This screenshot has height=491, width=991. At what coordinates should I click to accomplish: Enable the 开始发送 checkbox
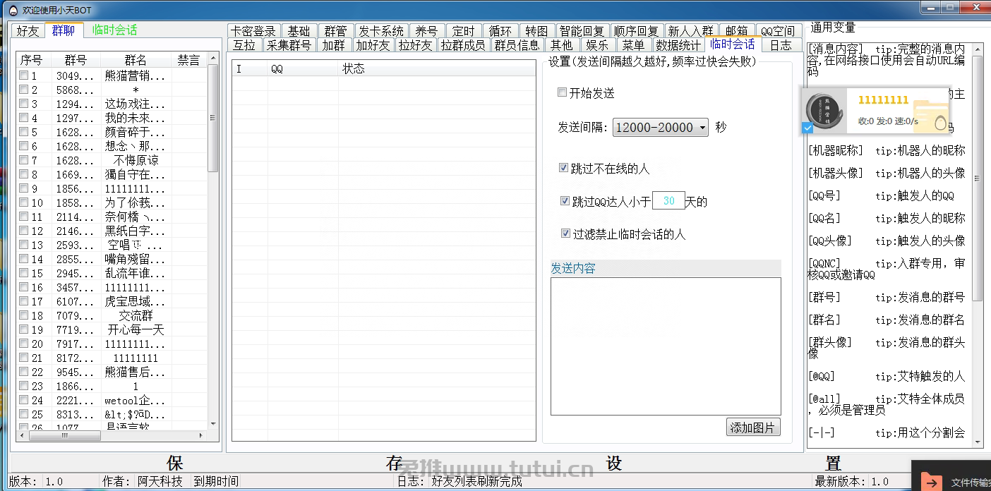coord(562,93)
